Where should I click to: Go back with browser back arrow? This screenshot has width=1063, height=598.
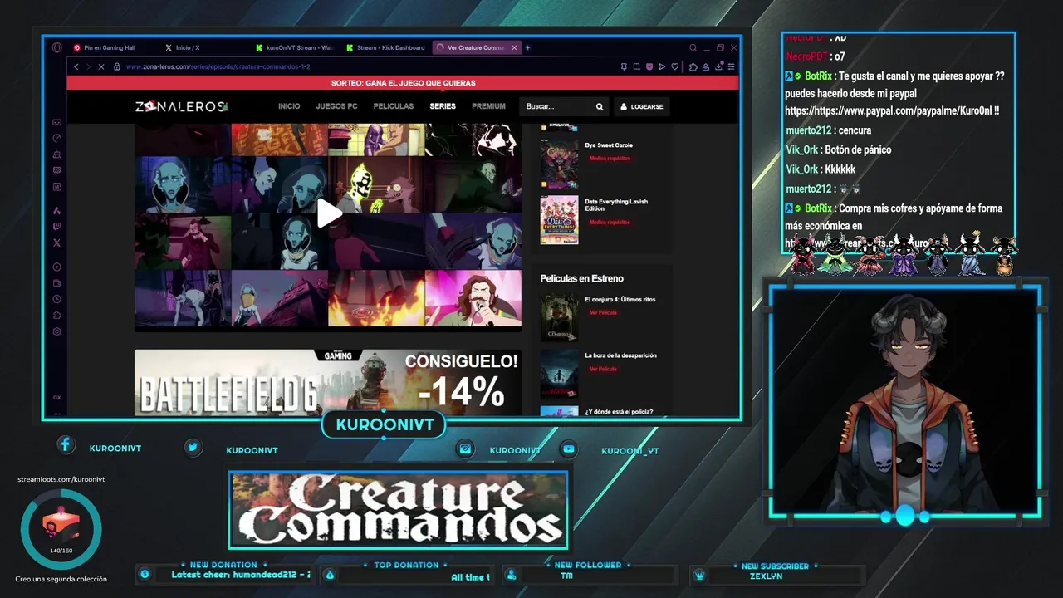[x=76, y=66]
